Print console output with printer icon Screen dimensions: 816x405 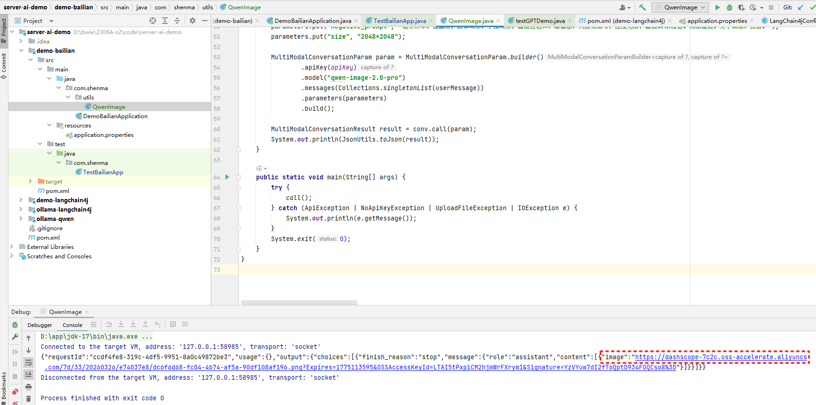pyautogui.click(x=29, y=387)
